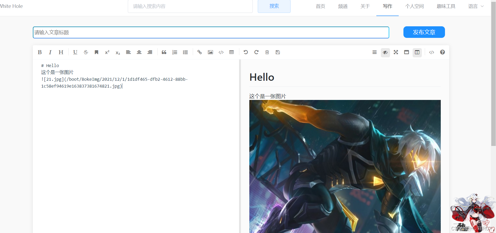Viewport: 496px width, 233px height.
Task: Click the page vertical scrollbar thumb
Action: (x=493, y=74)
